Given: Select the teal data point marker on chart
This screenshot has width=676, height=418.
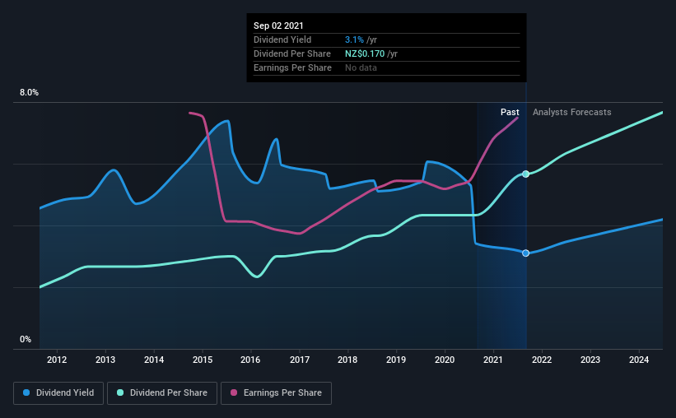Looking at the screenshot, I should click(x=525, y=174).
